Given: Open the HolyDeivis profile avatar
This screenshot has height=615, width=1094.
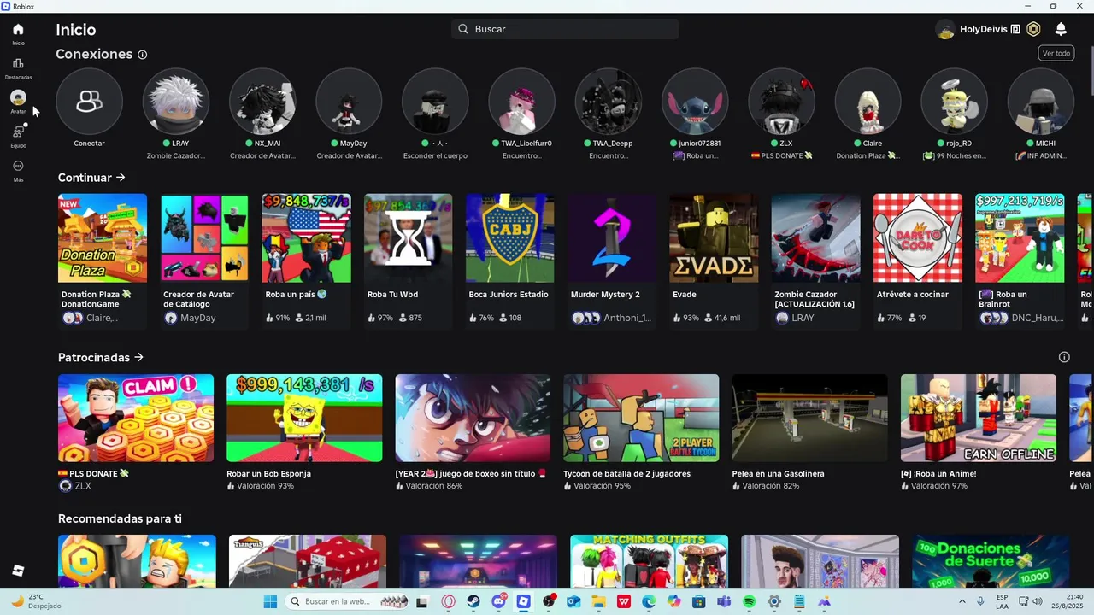Looking at the screenshot, I should (x=945, y=29).
